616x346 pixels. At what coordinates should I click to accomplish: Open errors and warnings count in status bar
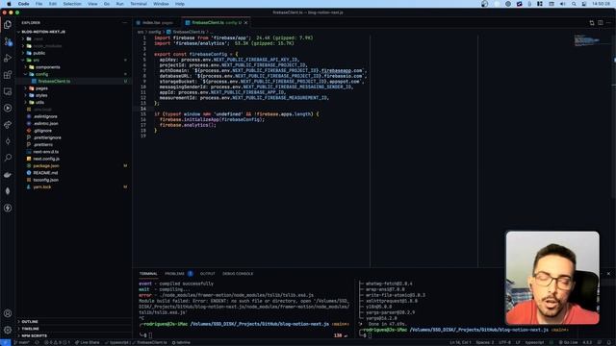click(57, 342)
